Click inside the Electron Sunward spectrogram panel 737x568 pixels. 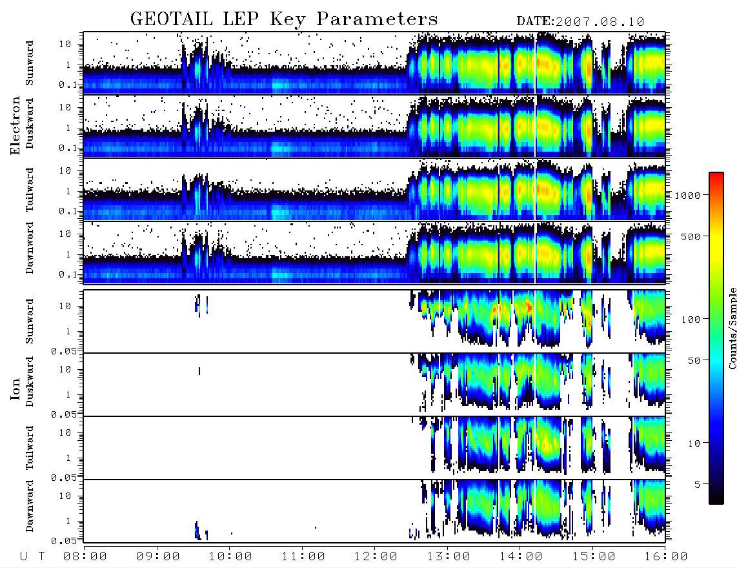[374, 63]
